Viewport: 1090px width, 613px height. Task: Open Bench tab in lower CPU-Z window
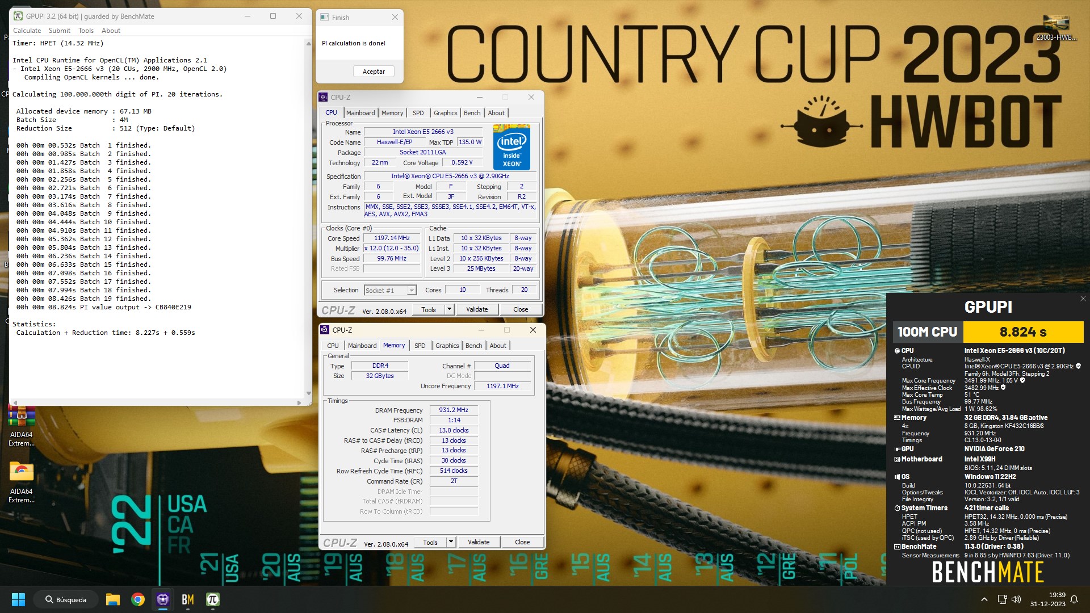473,346
